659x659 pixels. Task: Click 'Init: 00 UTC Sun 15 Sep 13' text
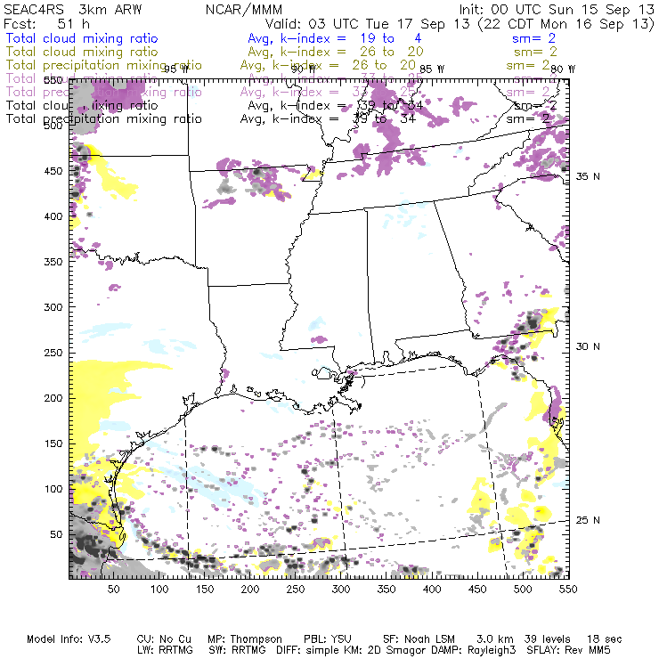point(557,10)
